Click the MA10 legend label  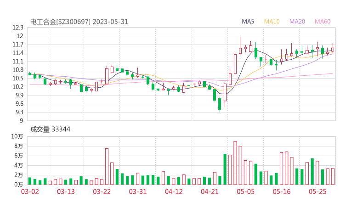[272, 22]
